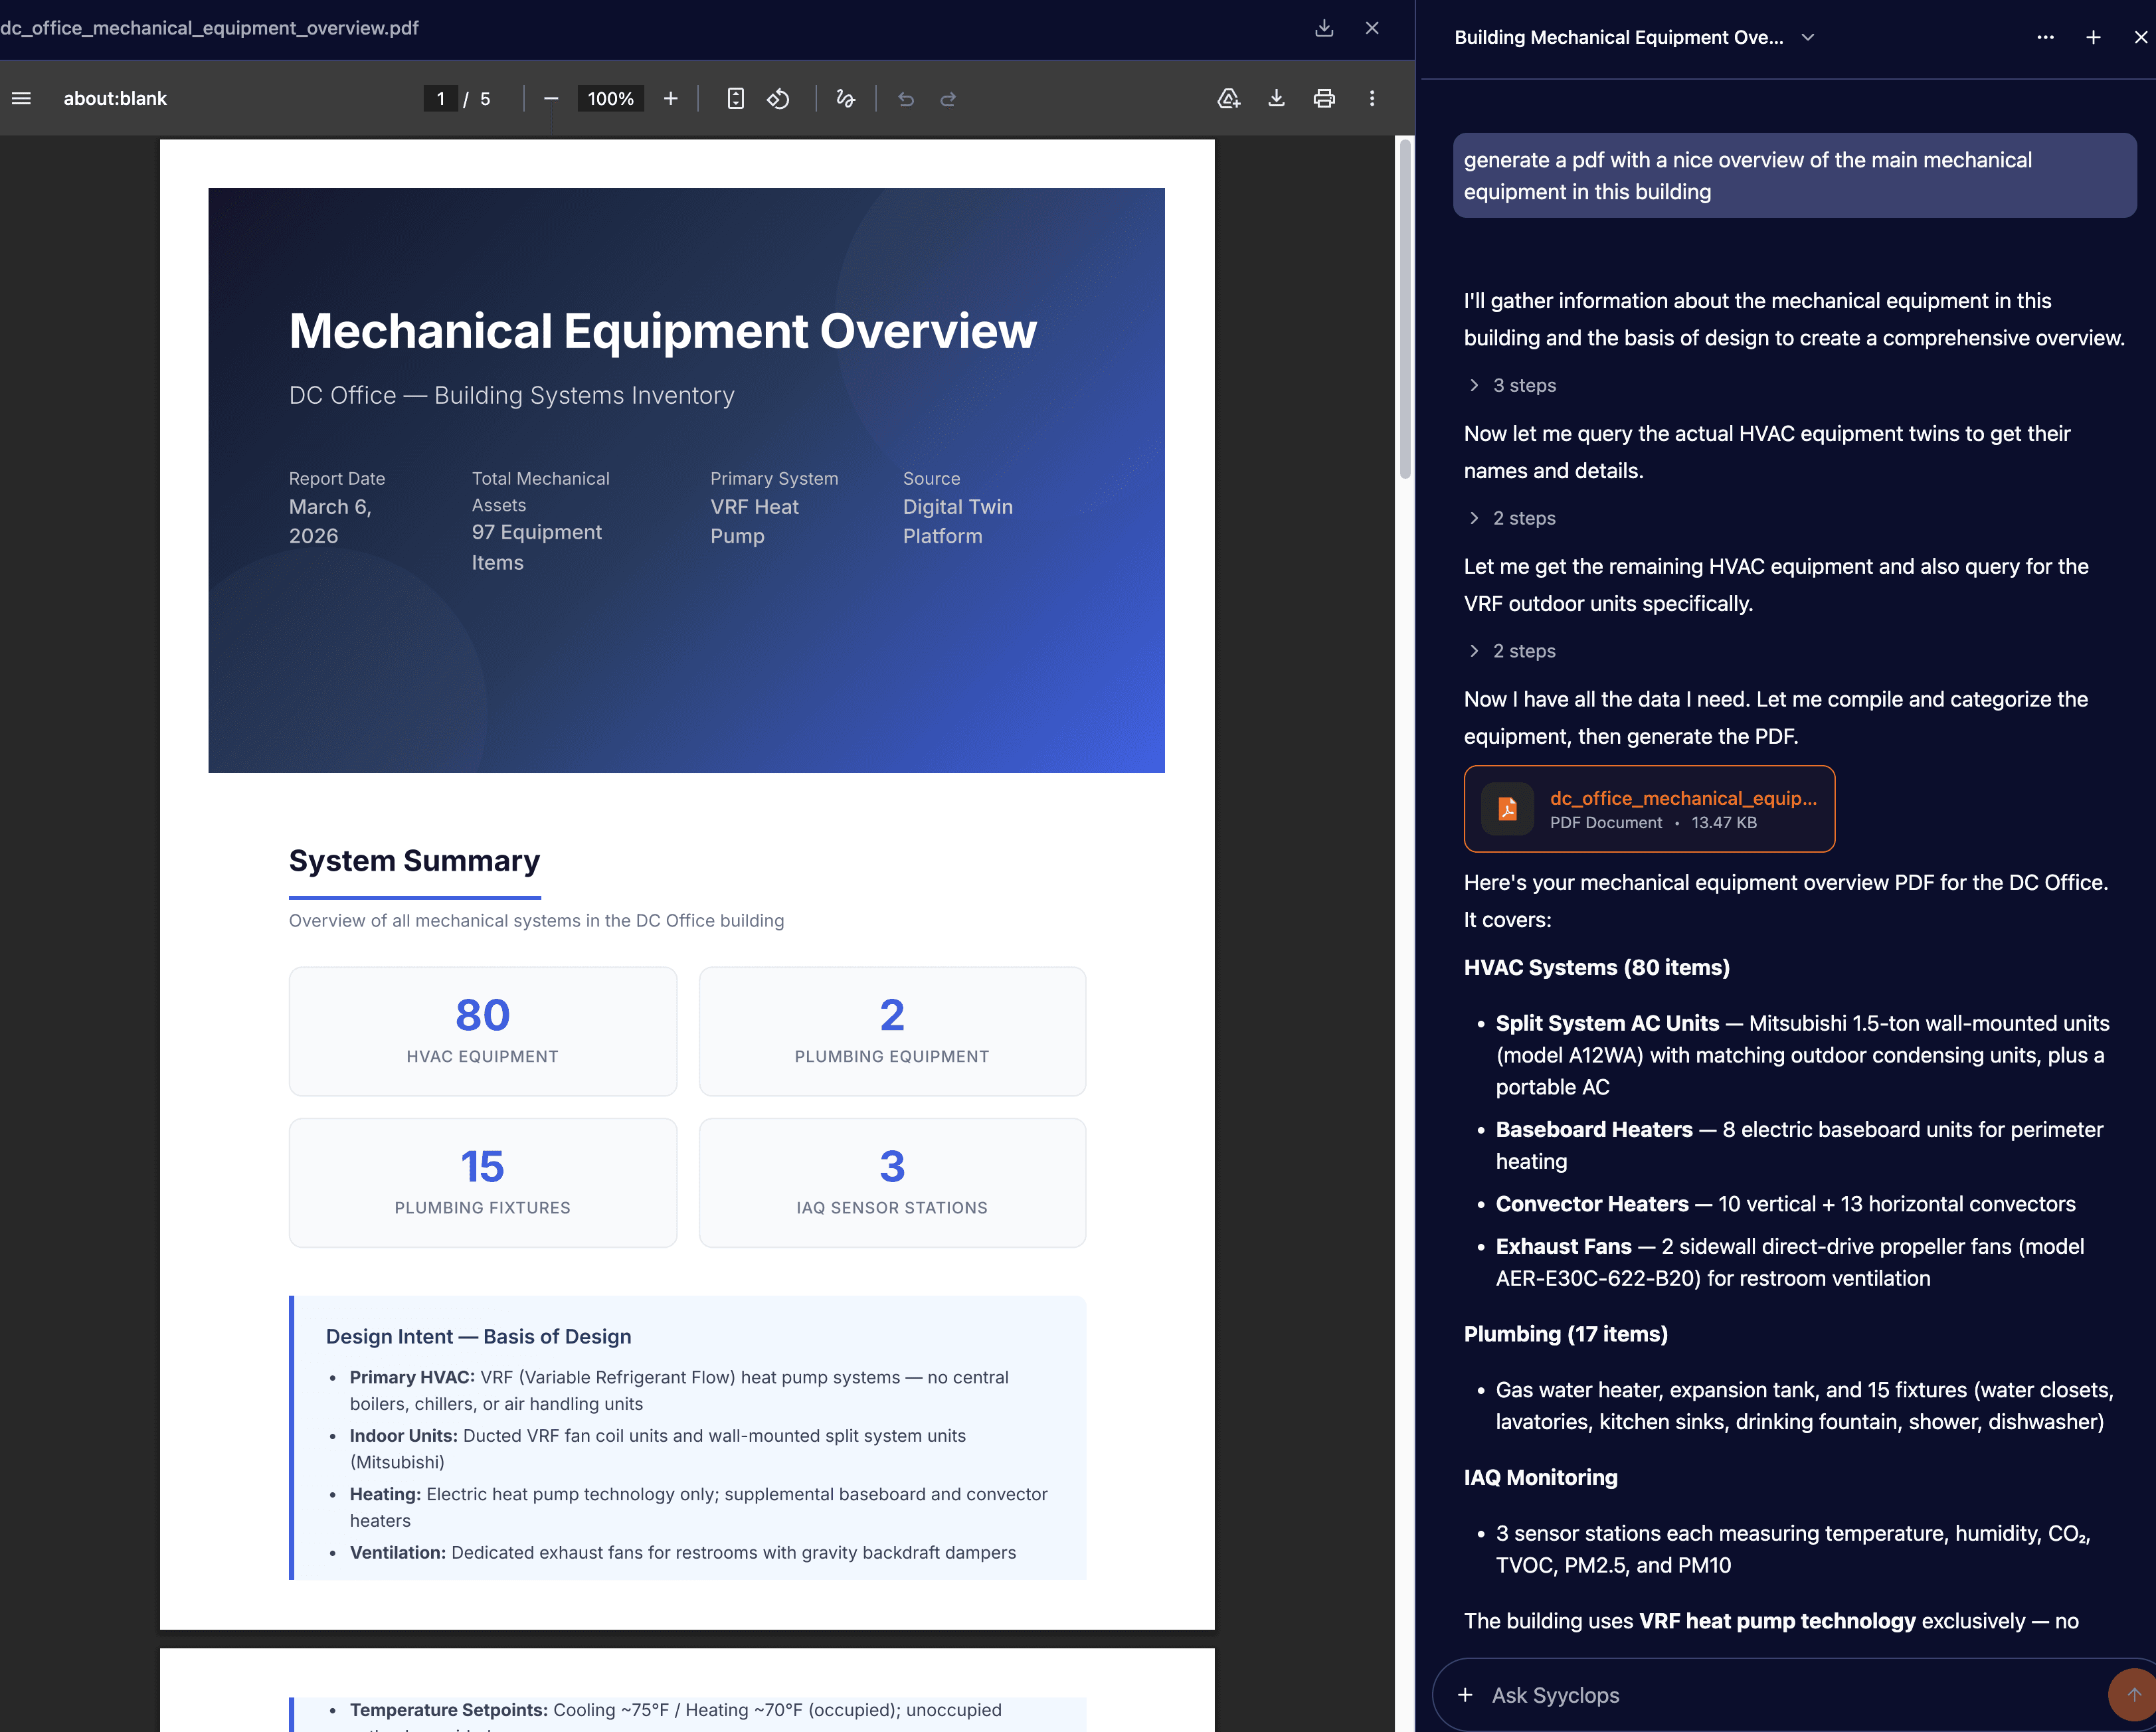Screen dimensions: 2156x1732
Task: Click 'Exhaust Fans' bullet text
Action: (1564, 1247)
